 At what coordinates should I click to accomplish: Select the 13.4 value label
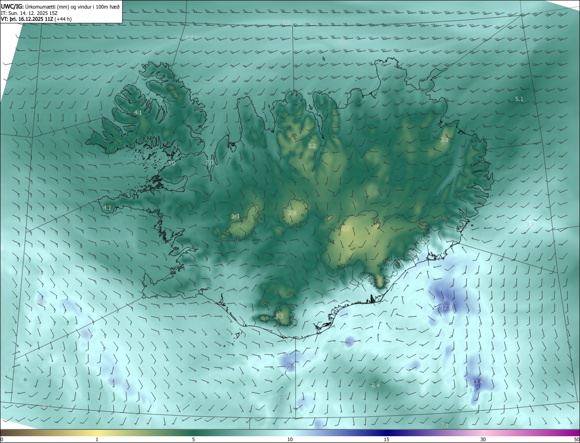tap(478, 382)
